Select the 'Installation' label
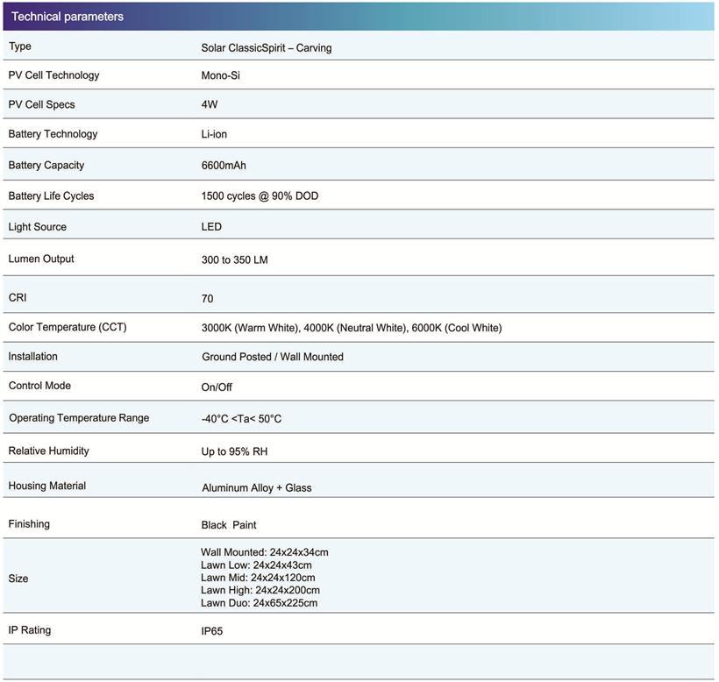 coord(33,356)
